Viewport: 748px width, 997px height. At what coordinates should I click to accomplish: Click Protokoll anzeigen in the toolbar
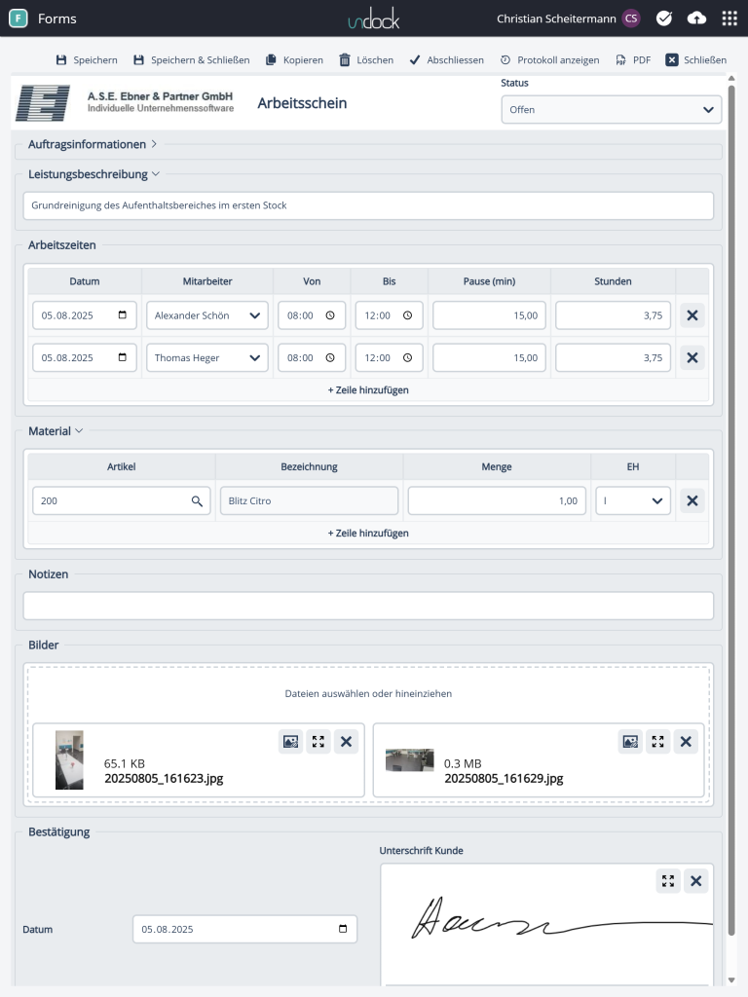[549, 60]
